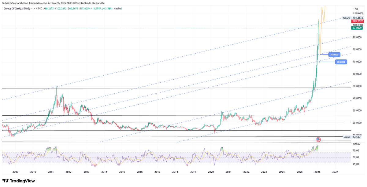
Task: Click the 2022 year label on time axis
Action: 246,172
